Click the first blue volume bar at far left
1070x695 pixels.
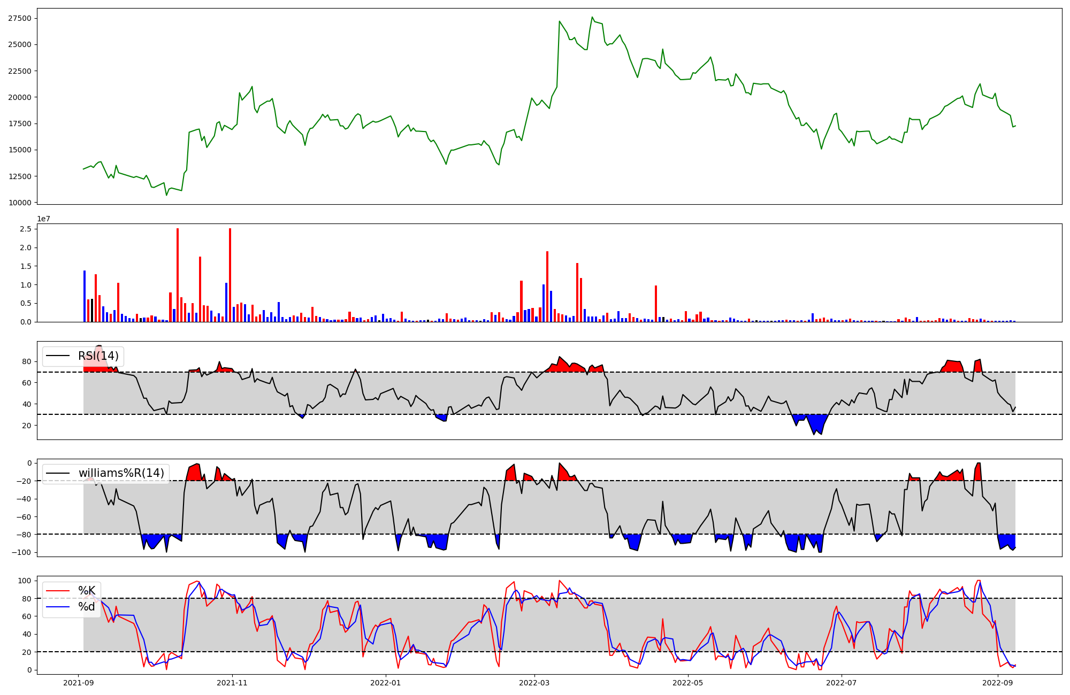[85, 297]
